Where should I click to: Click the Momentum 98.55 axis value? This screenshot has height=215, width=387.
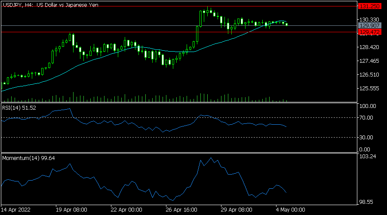click(368, 202)
